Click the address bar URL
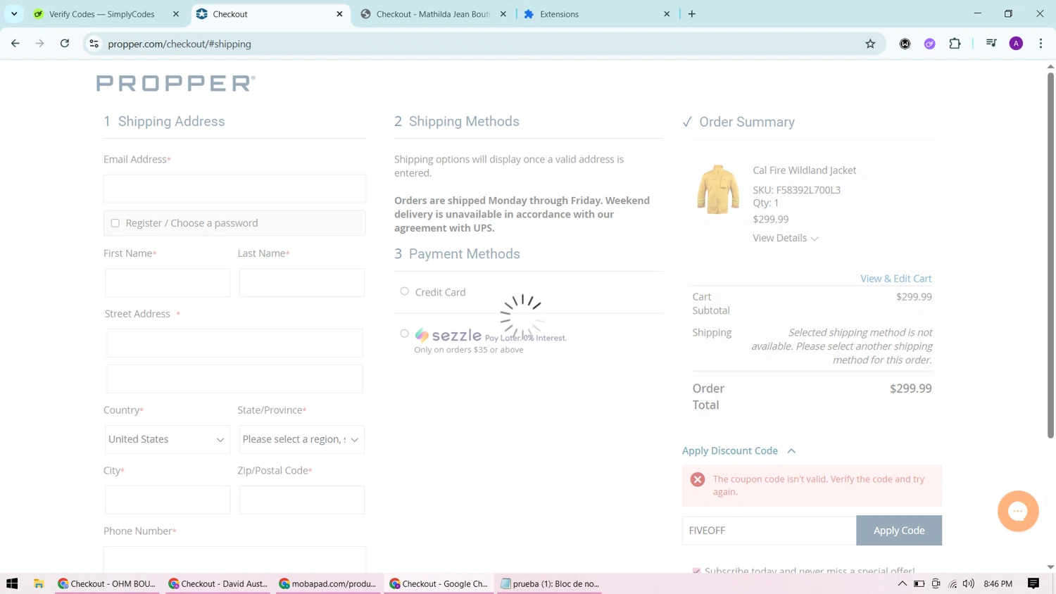Viewport: 1056px width, 594px height. click(x=180, y=44)
